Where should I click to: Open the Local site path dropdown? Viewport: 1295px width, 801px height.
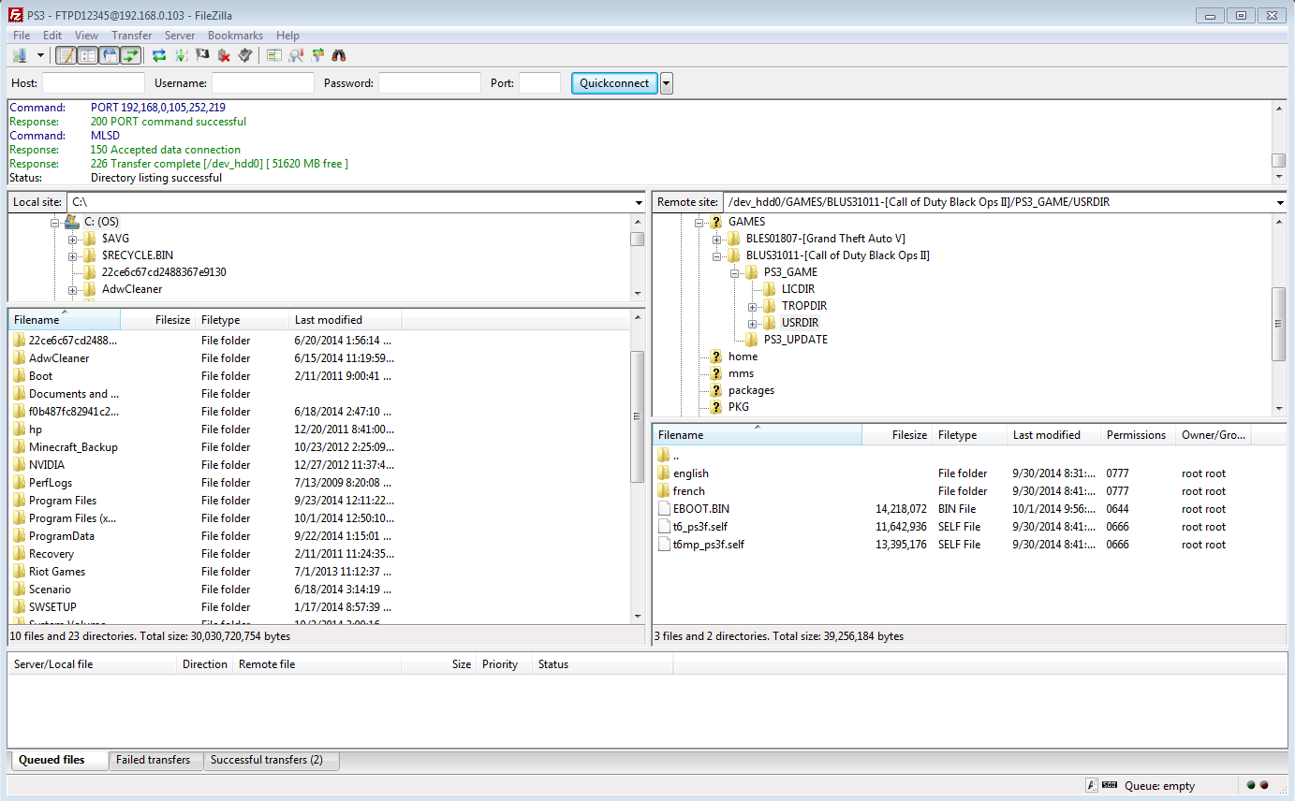tap(637, 202)
